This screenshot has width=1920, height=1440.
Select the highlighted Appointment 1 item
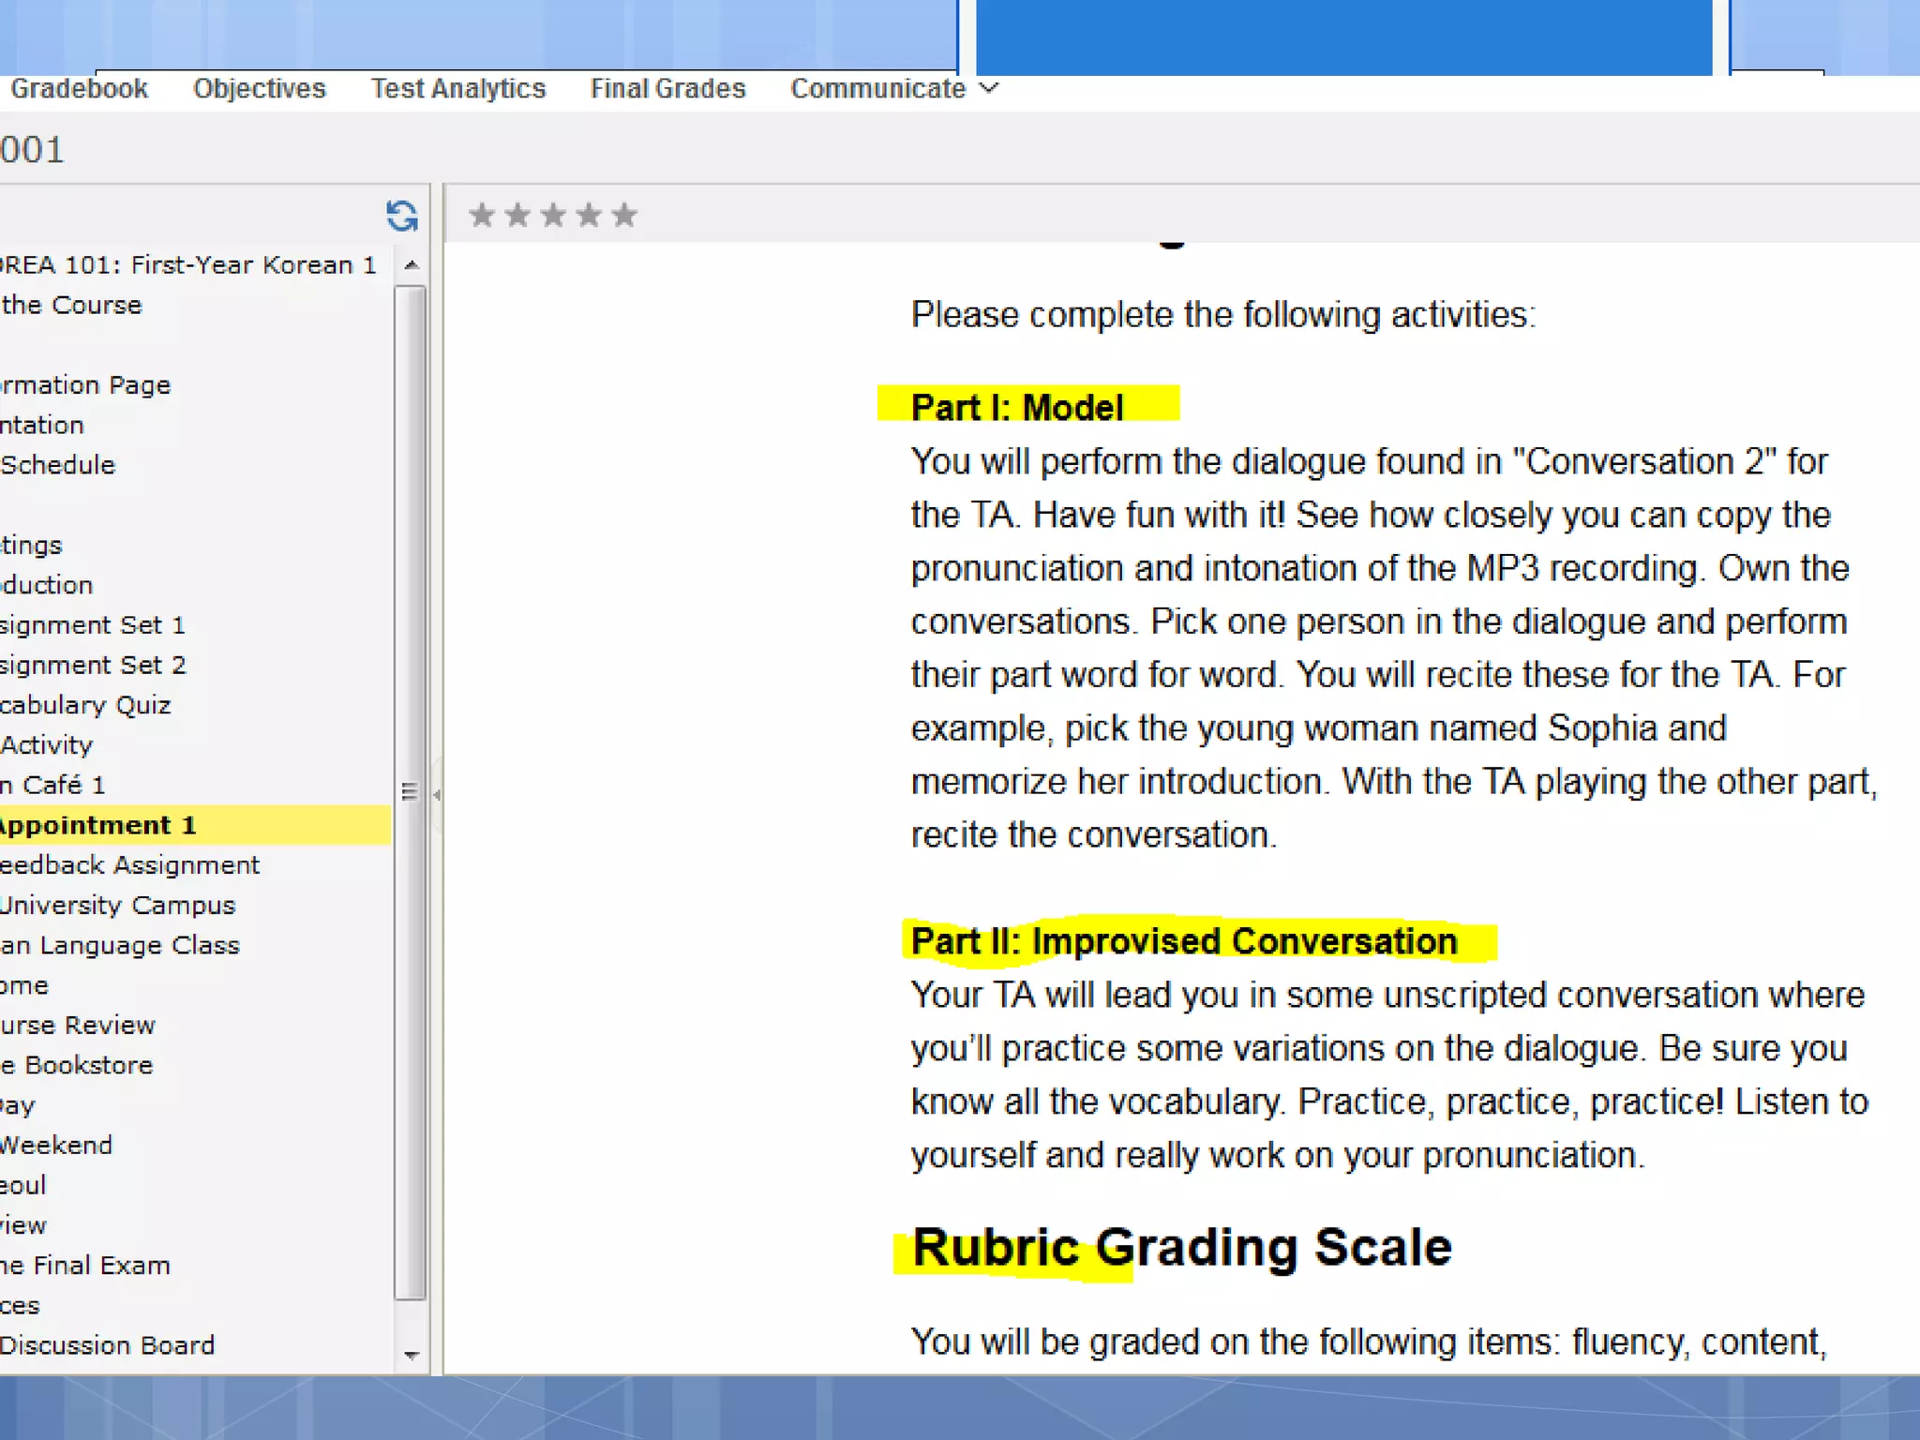(97, 825)
